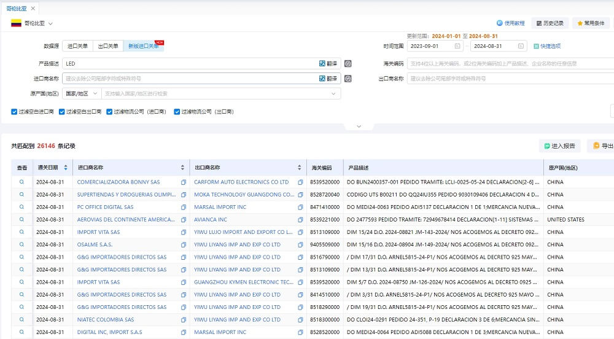Click 进入报告 button
The image size is (614, 339).
(x=559, y=146)
